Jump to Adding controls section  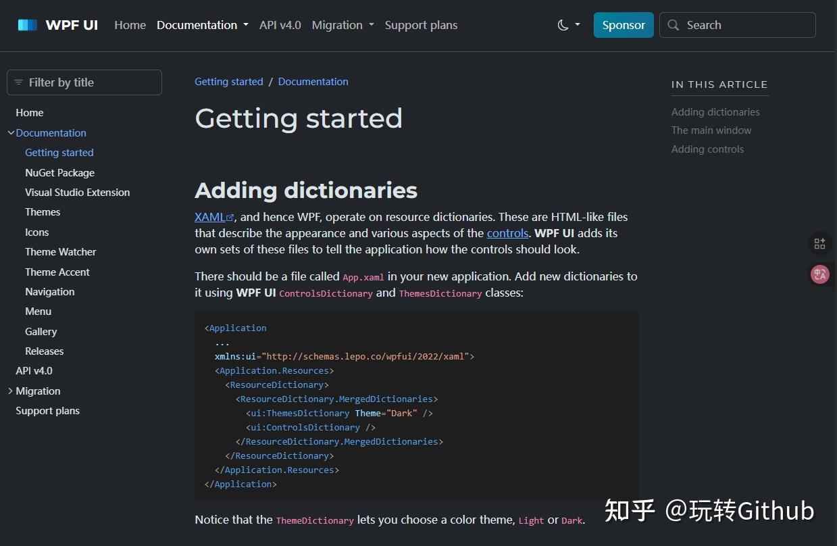tap(707, 149)
